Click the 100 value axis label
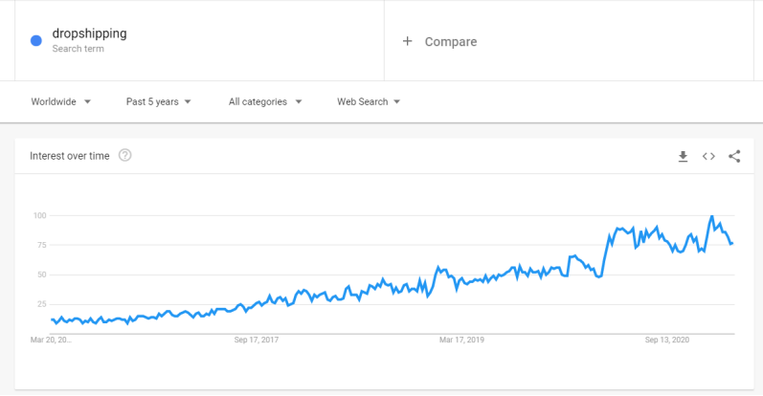The height and width of the screenshot is (396, 763). 39,215
